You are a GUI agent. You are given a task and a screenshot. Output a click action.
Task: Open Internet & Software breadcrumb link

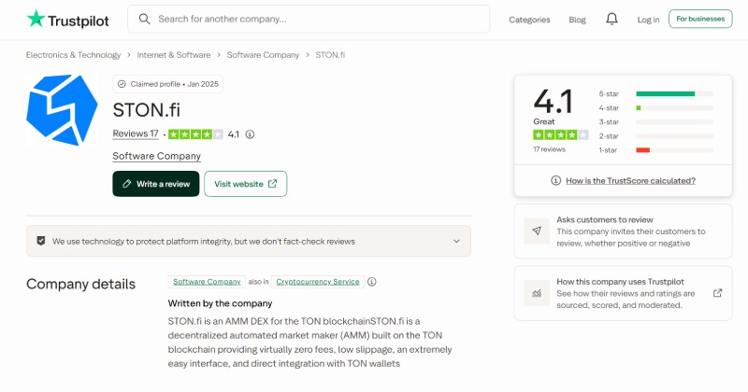tap(174, 55)
